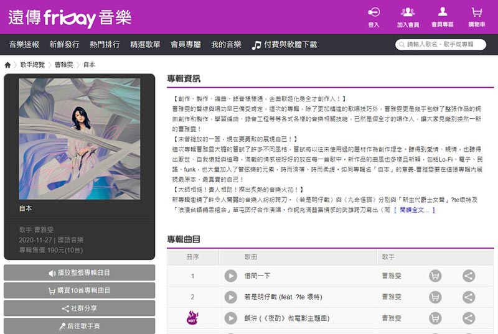
Task: Click track number 1
Action: tap(192, 276)
